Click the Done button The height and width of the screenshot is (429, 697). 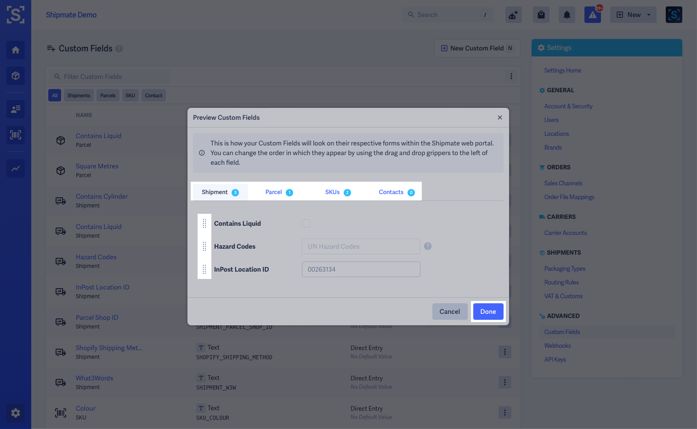(x=488, y=312)
